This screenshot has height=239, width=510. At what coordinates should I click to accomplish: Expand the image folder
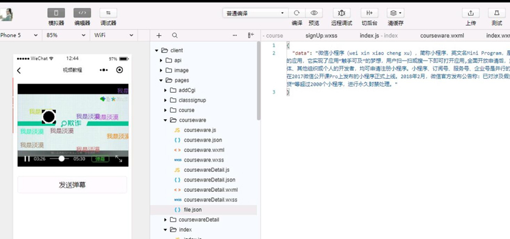pos(161,70)
